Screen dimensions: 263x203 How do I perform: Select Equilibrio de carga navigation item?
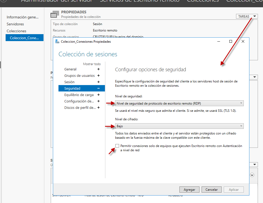click(x=79, y=95)
